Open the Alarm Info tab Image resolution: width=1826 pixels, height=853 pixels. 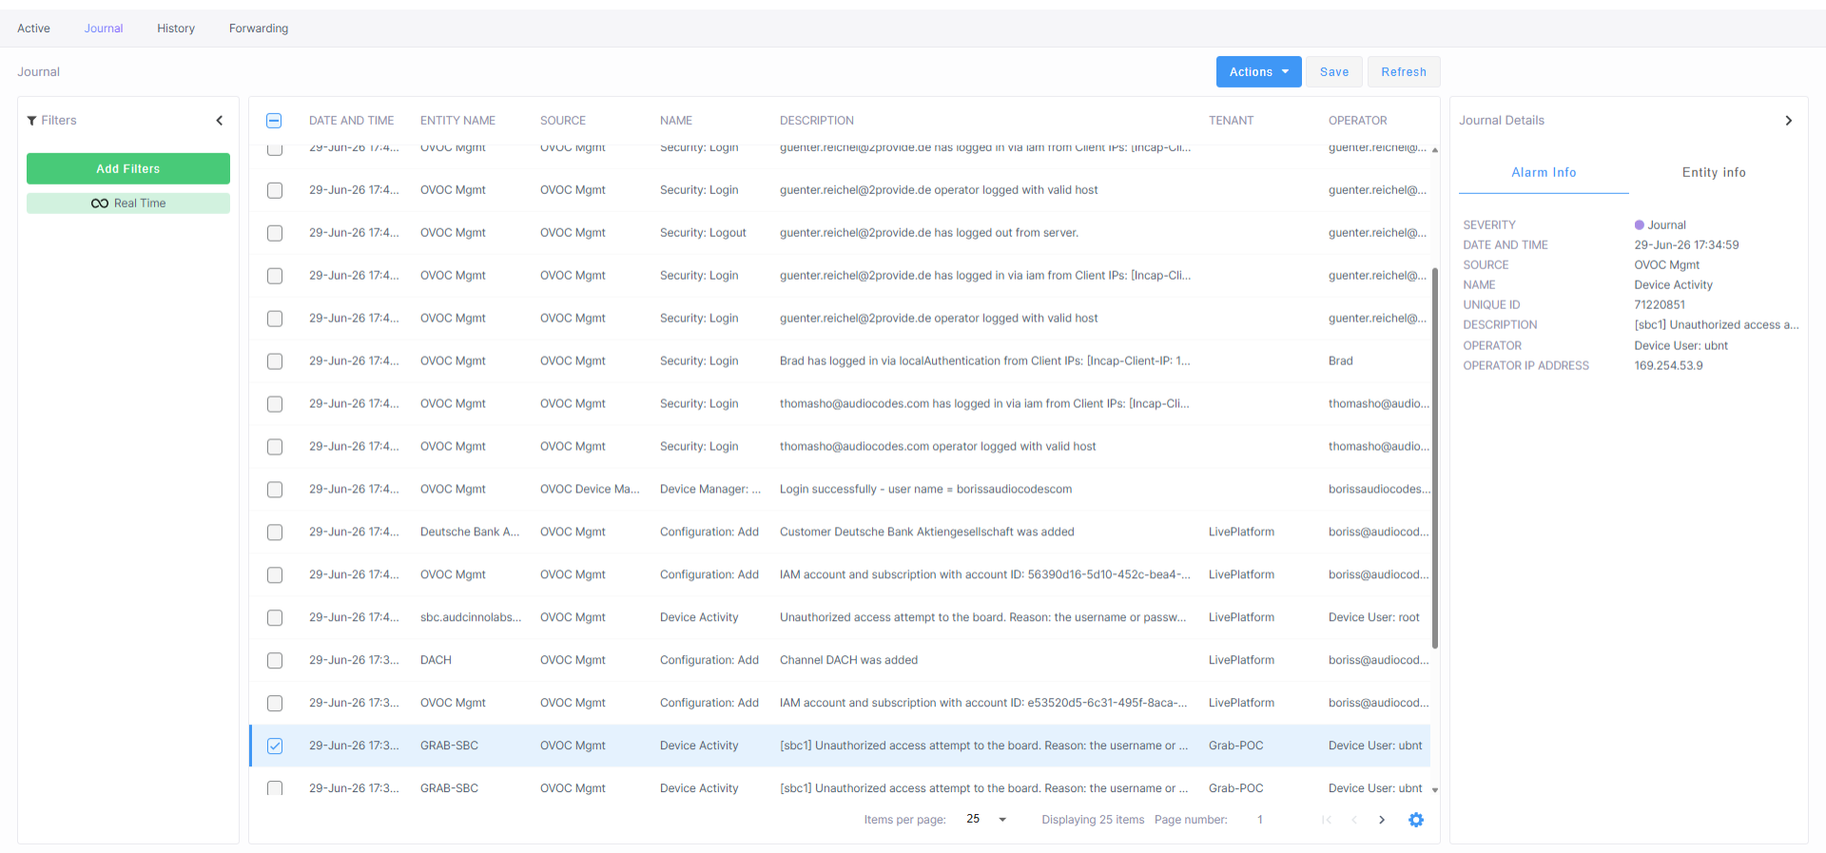pyautogui.click(x=1544, y=172)
